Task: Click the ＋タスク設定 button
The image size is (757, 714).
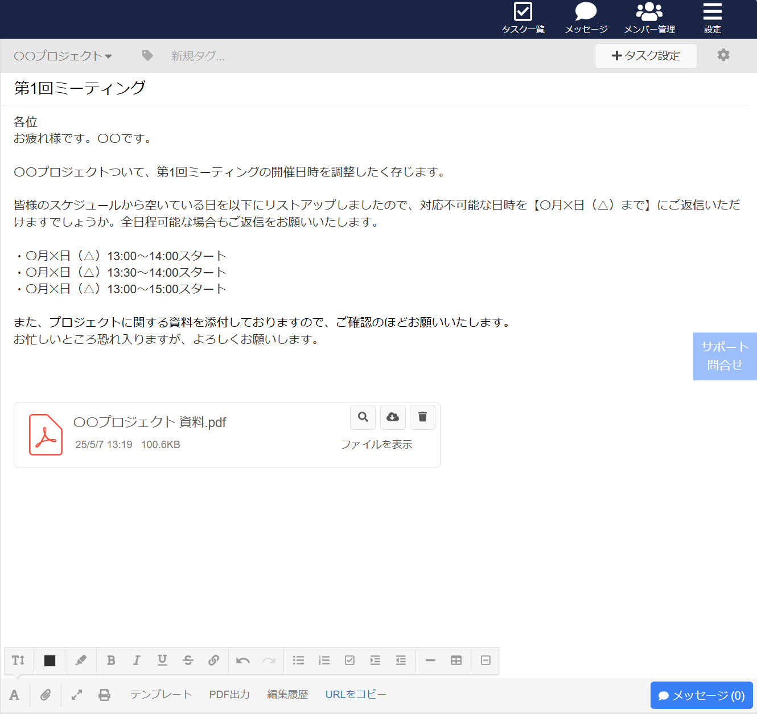Action: (x=645, y=56)
